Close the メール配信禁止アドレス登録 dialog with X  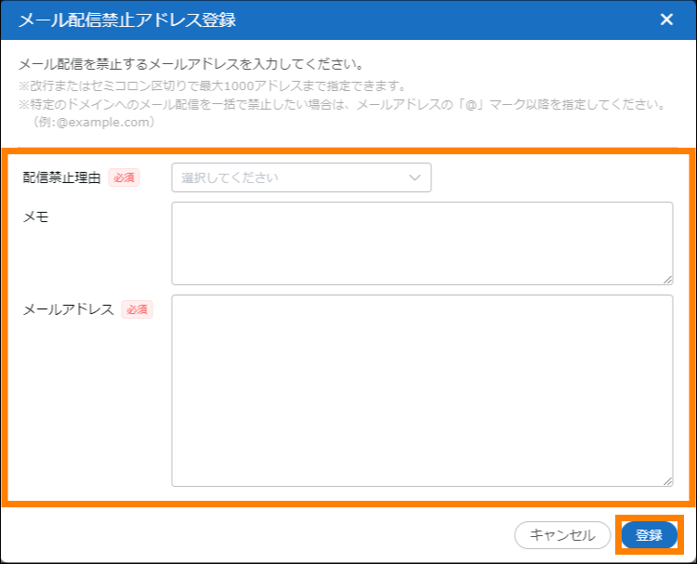point(666,20)
